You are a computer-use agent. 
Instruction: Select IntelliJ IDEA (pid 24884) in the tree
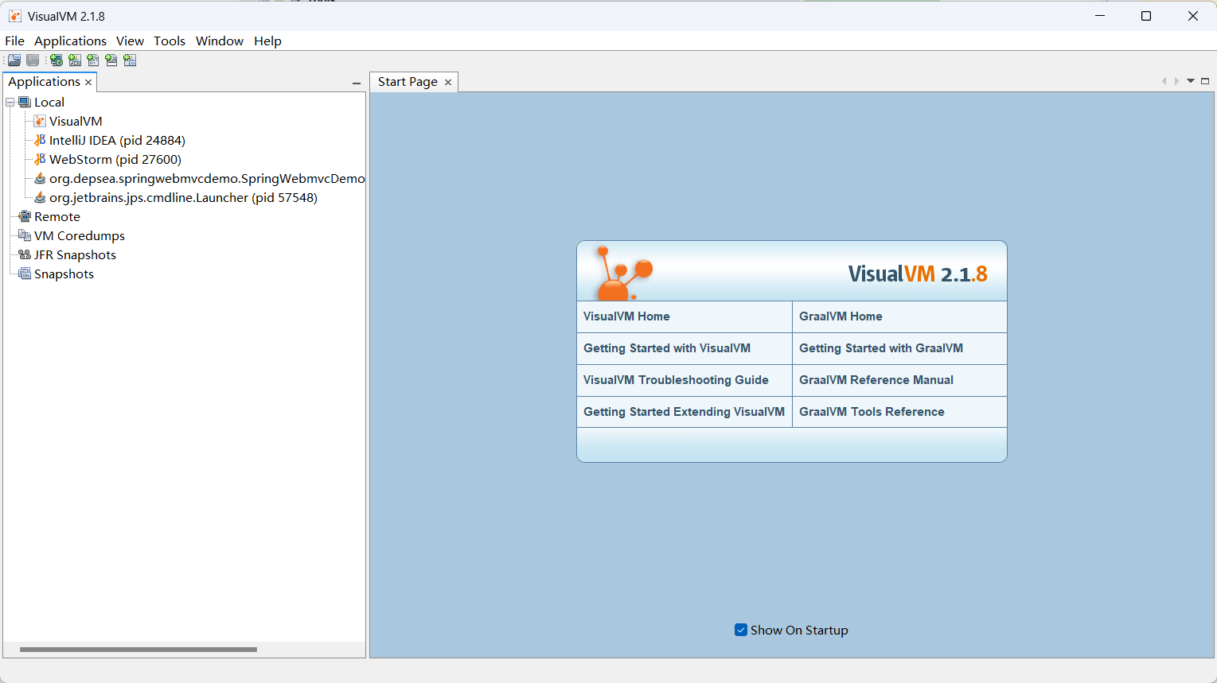[117, 141]
